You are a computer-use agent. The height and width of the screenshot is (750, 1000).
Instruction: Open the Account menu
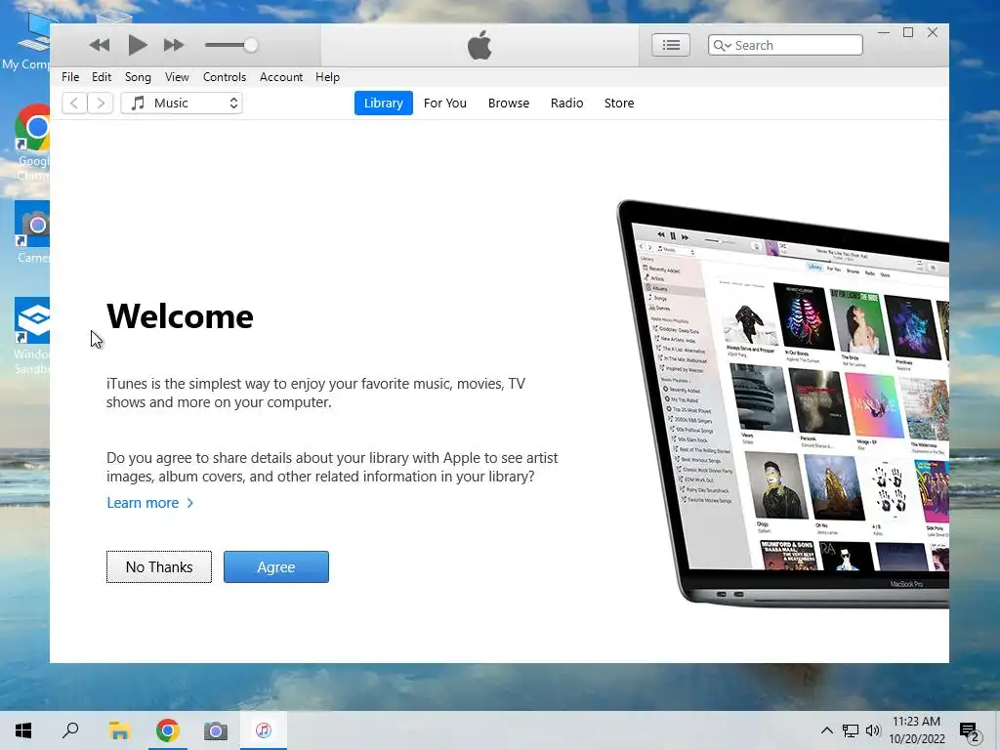tap(280, 76)
